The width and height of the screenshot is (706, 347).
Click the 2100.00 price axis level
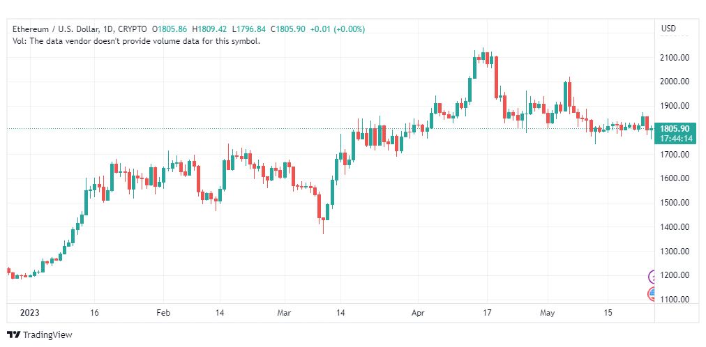click(x=675, y=58)
